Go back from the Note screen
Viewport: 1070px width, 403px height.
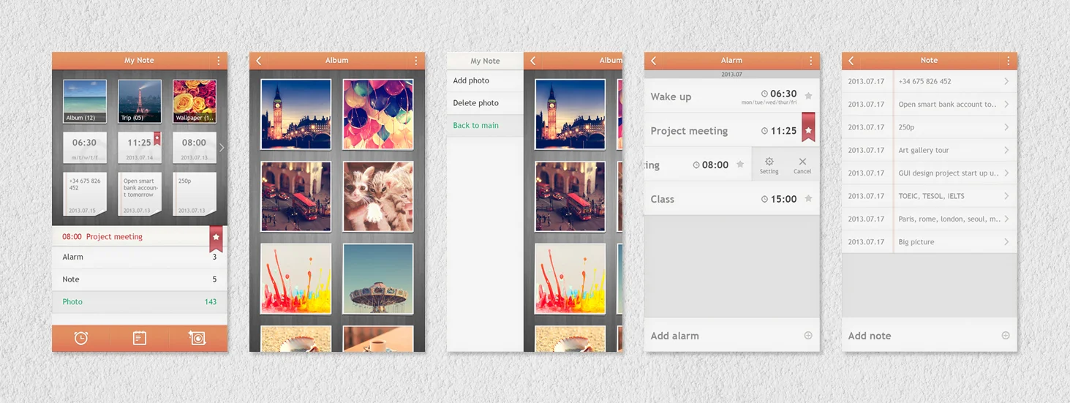click(x=851, y=61)
